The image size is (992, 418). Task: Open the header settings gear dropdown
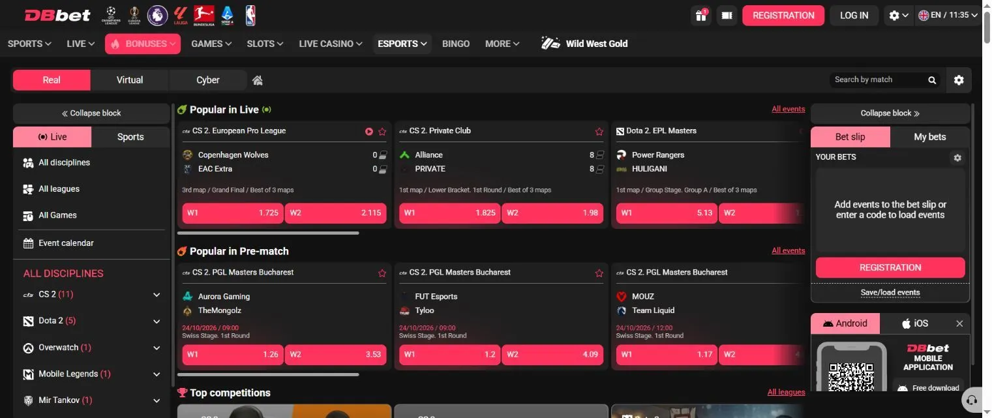(x=899, y=16)
